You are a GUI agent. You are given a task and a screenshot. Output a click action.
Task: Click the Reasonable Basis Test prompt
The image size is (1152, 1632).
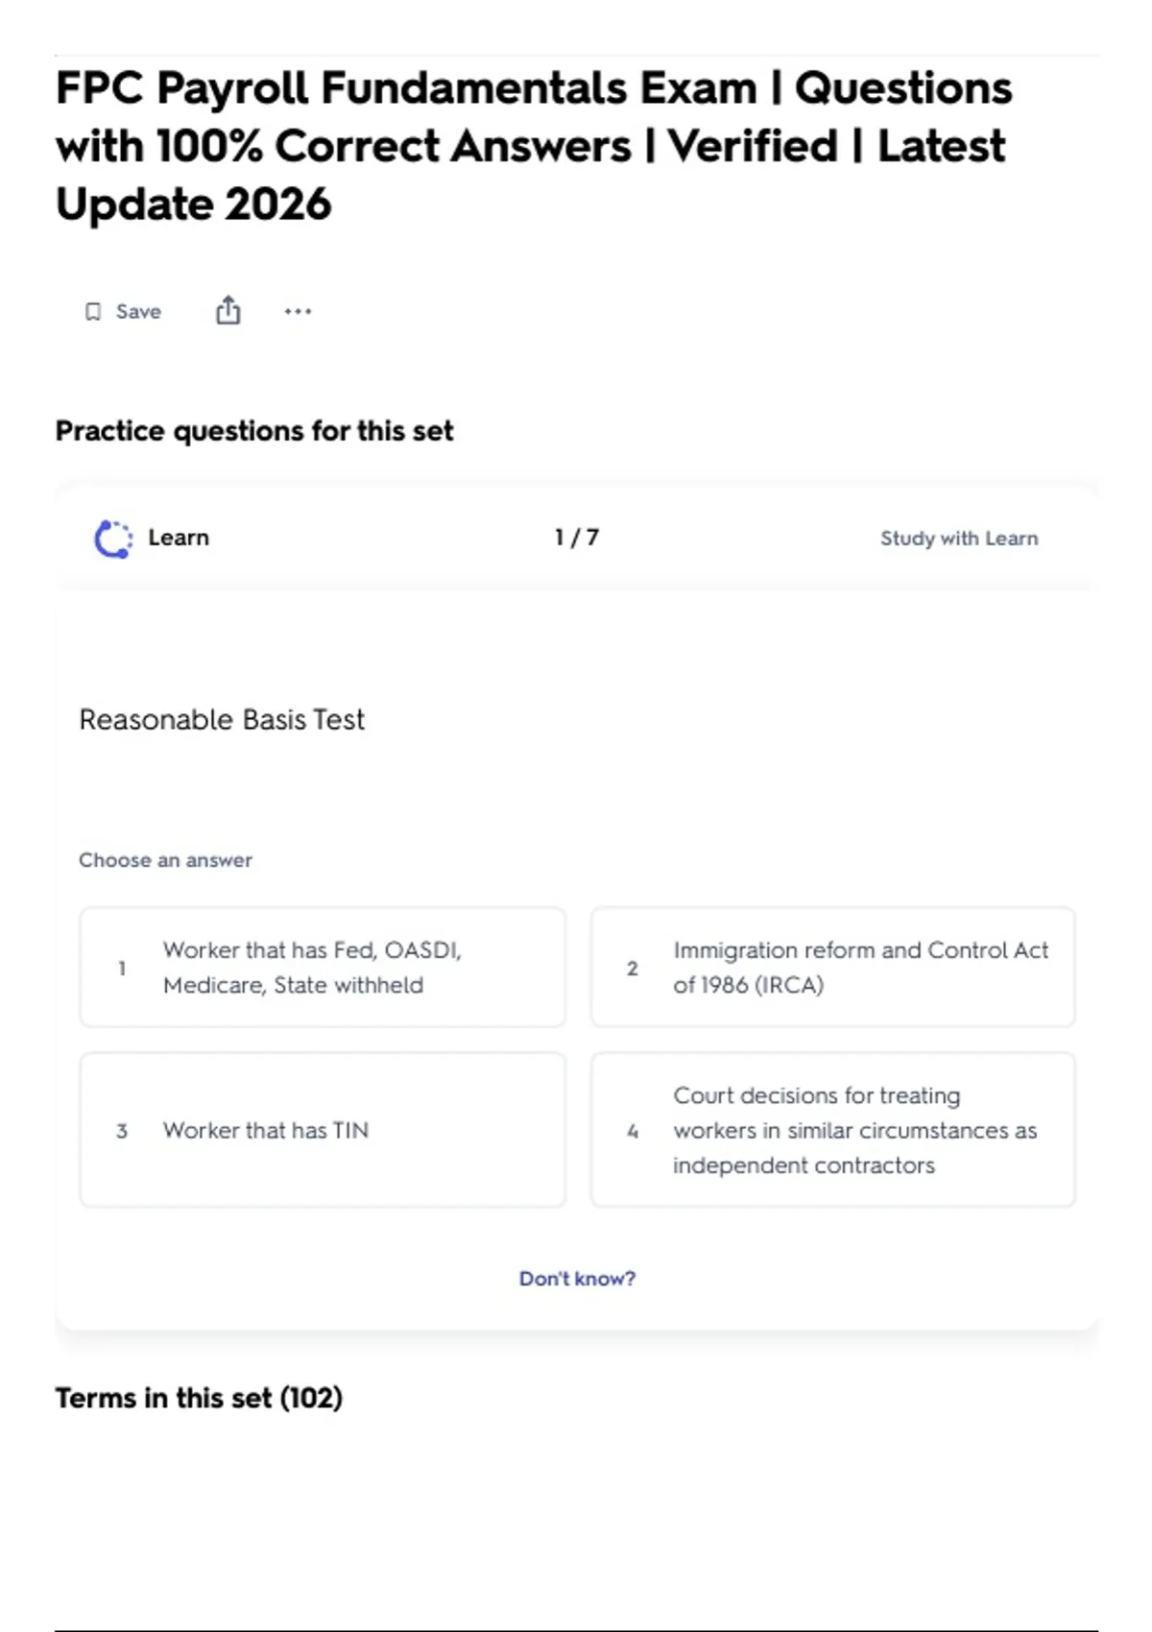point(222,720)
